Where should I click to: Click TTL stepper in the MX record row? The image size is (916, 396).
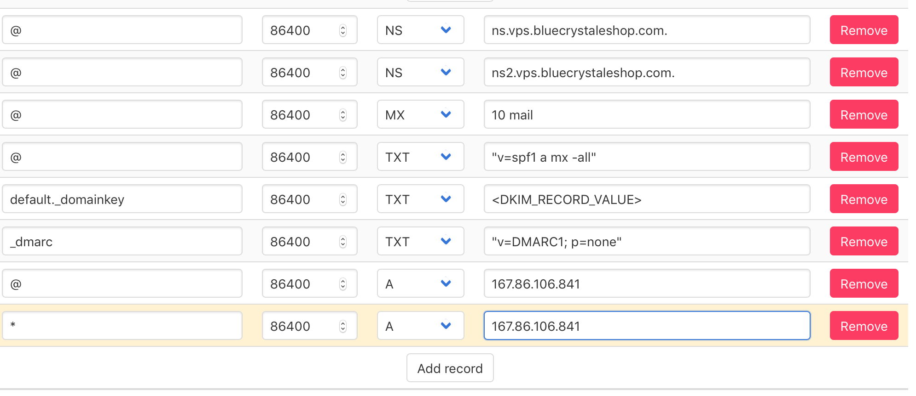[343, 115]
